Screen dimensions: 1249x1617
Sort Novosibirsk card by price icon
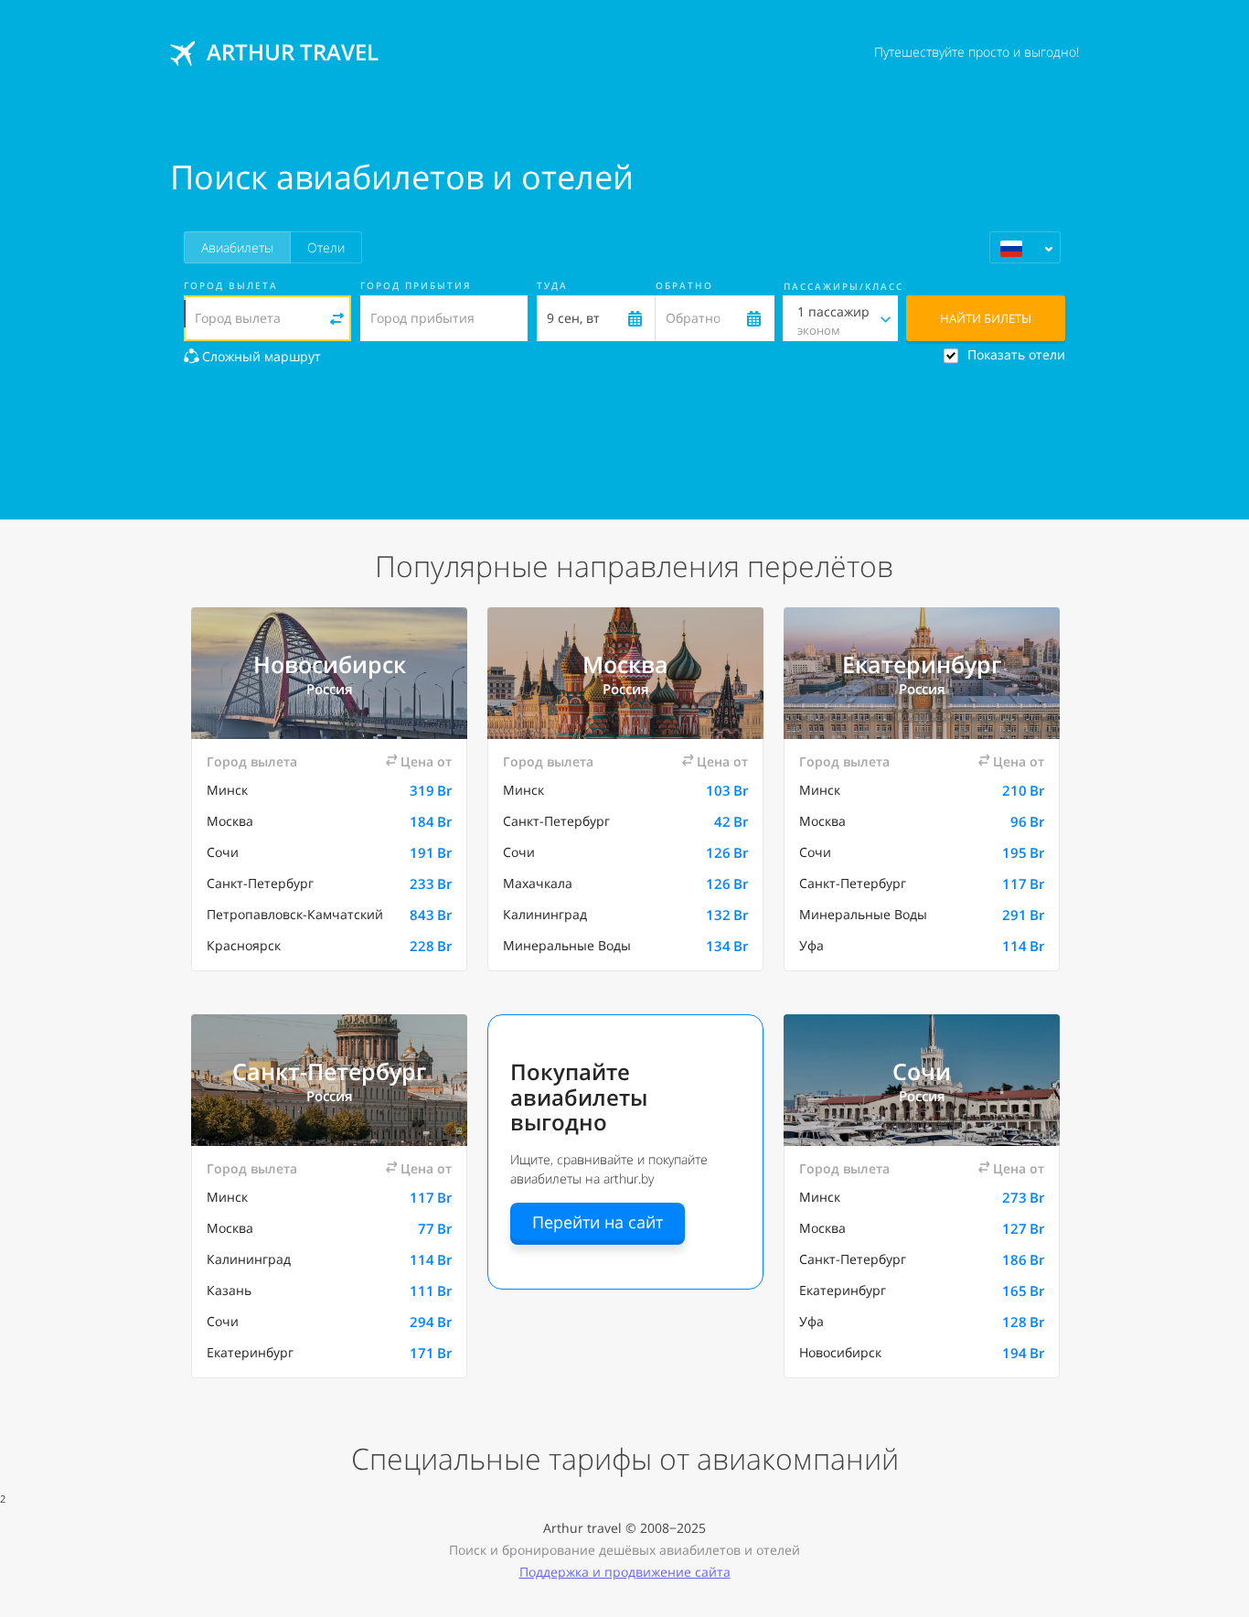tap(391, 760)
